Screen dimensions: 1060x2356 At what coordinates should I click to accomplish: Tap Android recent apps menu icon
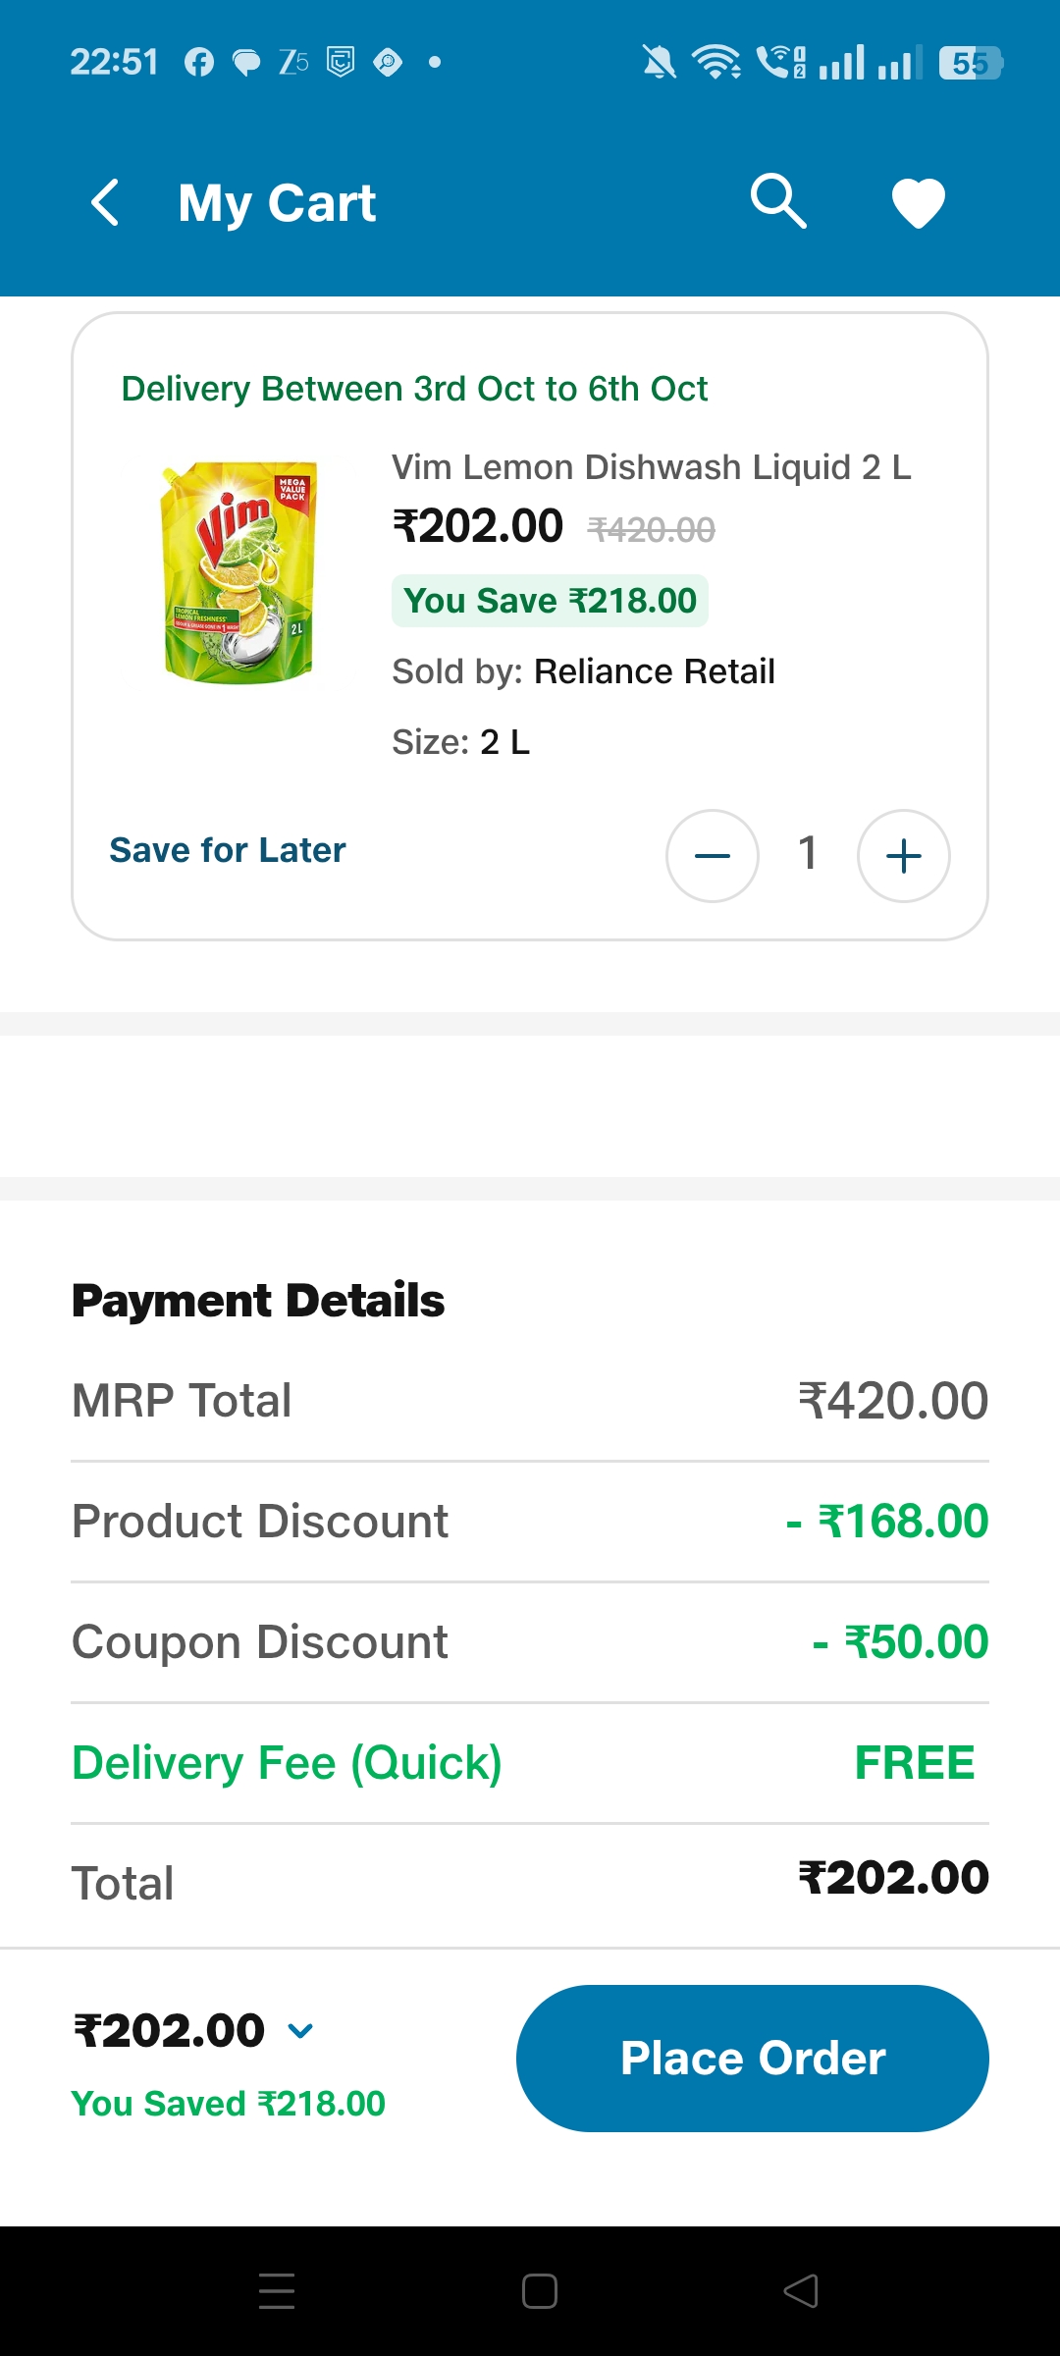coord(277,2291)
